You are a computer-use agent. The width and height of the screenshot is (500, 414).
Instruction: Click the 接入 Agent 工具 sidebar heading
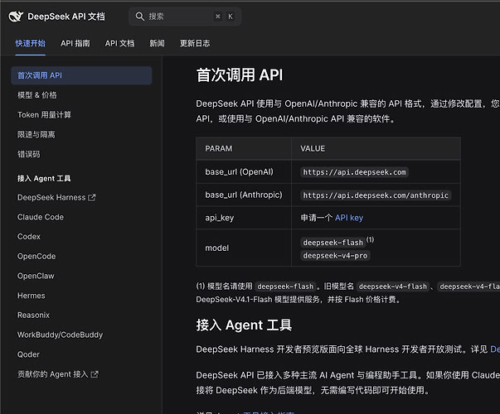pos(44,178)
